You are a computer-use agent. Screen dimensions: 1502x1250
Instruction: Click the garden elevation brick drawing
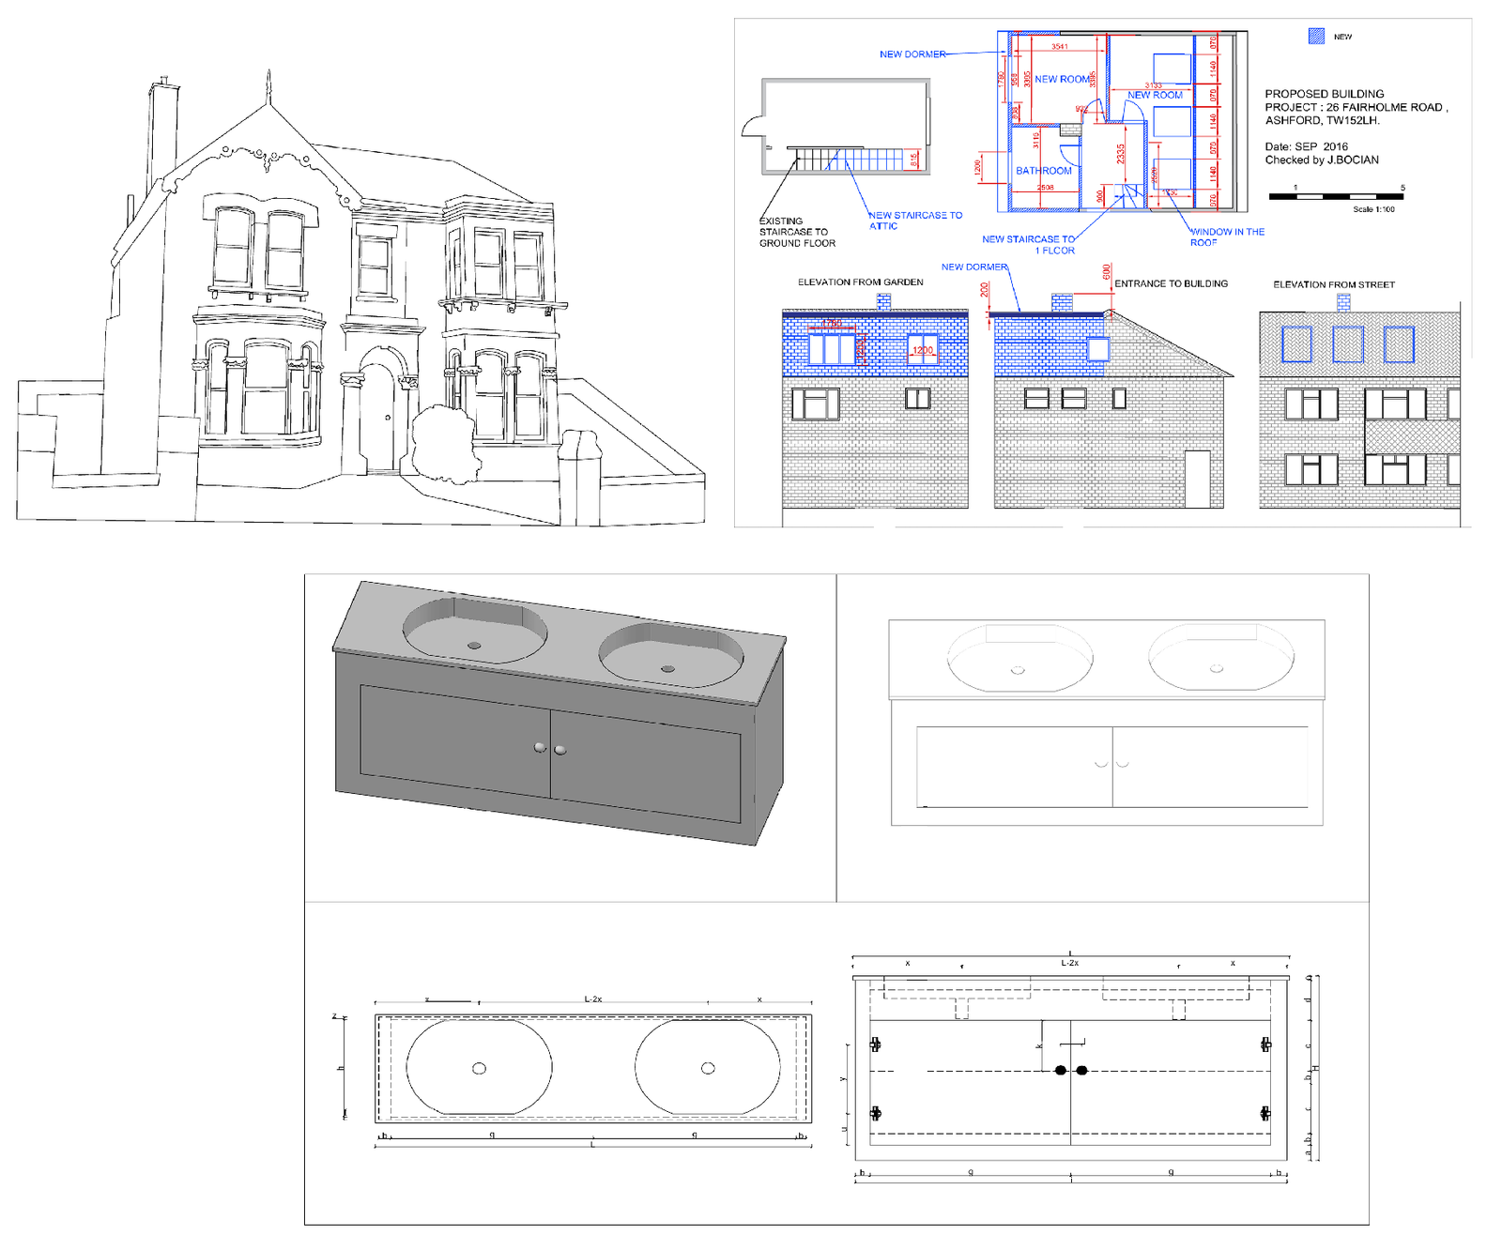tap(875, 403)
